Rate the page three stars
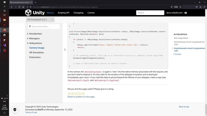Screen dimensions: 207x116 pyautogui.click(x=76, y=93)
